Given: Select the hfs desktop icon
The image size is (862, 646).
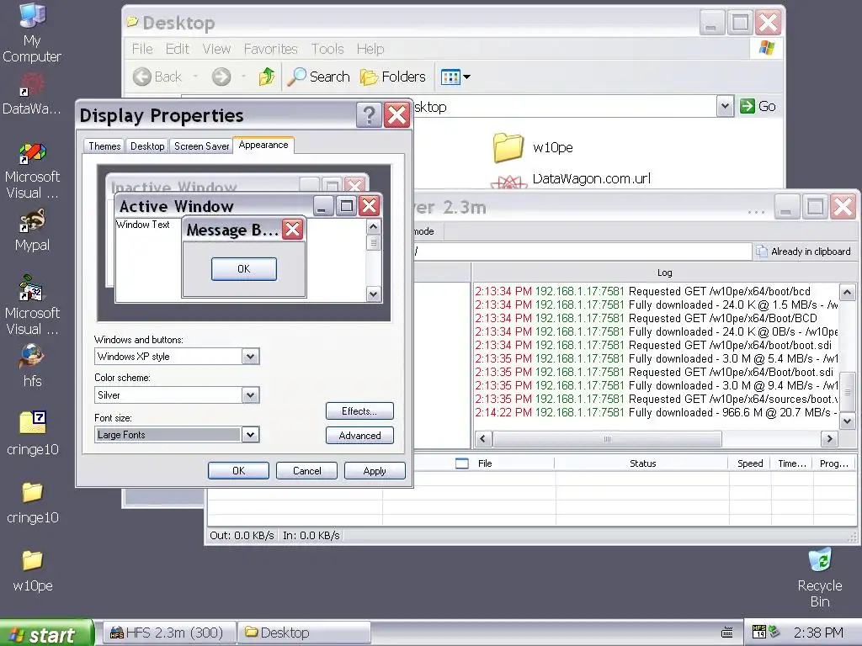Looking at the screenshot, I should tap(32, 366).
